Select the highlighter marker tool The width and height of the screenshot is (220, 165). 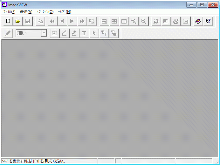(74, 33)
